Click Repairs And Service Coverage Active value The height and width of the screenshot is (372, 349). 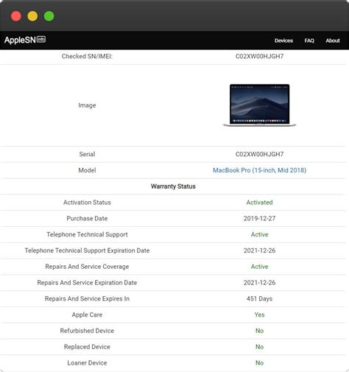pyautogui.click(x=259, y=267)
